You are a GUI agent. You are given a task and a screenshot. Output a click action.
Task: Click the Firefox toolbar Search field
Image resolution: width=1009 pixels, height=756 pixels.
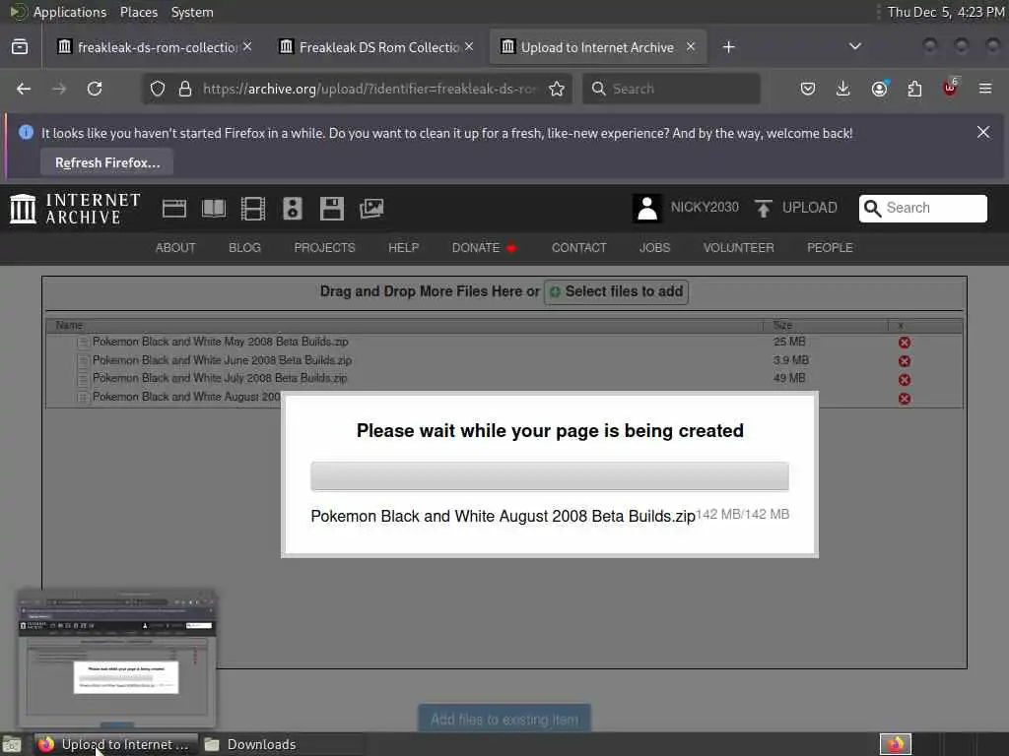point(671,89)
